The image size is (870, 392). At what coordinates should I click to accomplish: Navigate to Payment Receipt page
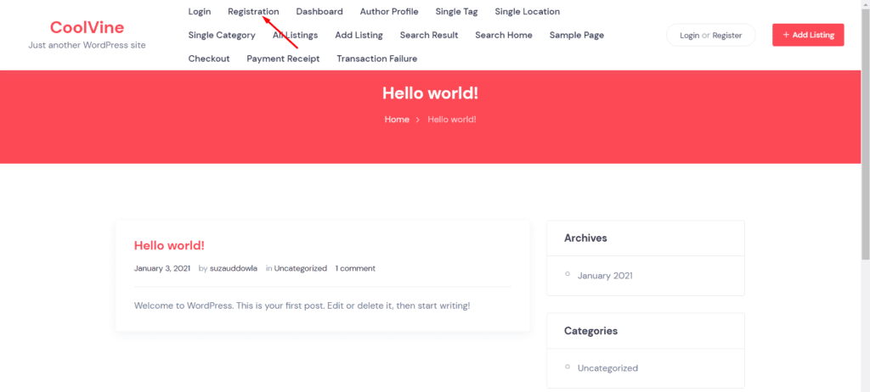283,59
